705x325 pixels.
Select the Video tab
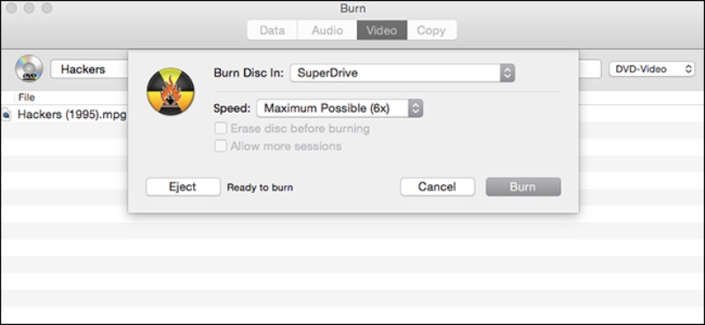point(382,31)
